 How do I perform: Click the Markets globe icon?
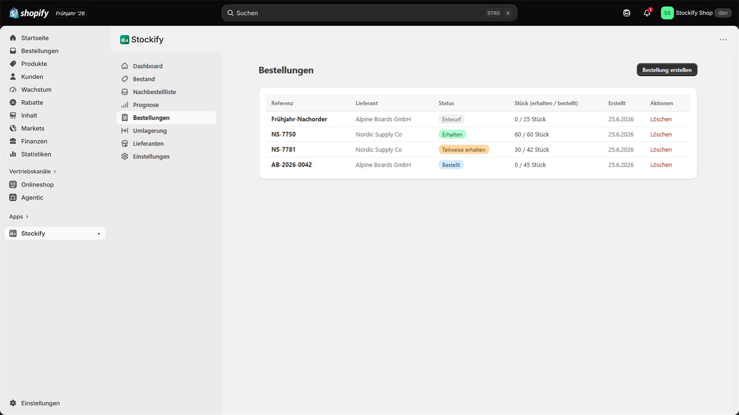pos(13,128)
